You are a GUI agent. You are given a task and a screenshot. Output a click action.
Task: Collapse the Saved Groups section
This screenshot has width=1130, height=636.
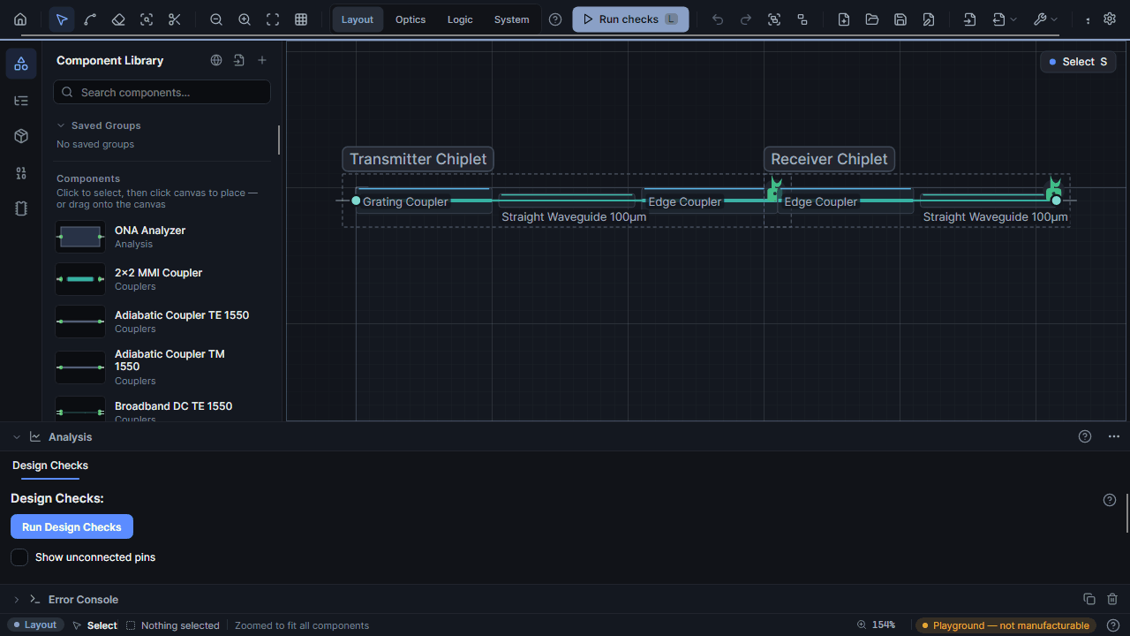(x=61, y=125)
